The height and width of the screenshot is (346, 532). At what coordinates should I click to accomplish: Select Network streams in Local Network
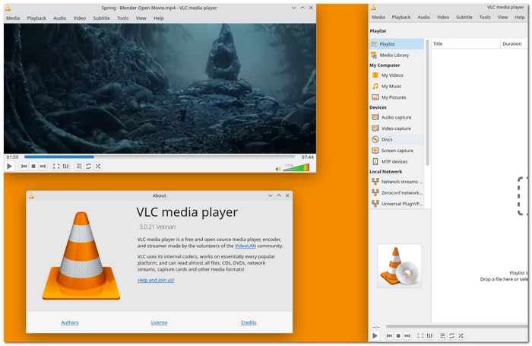click(396, 182)
